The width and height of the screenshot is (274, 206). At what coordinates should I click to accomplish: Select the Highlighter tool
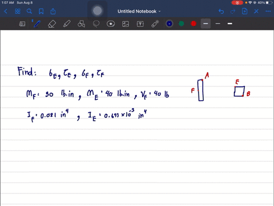click(67, 24)
